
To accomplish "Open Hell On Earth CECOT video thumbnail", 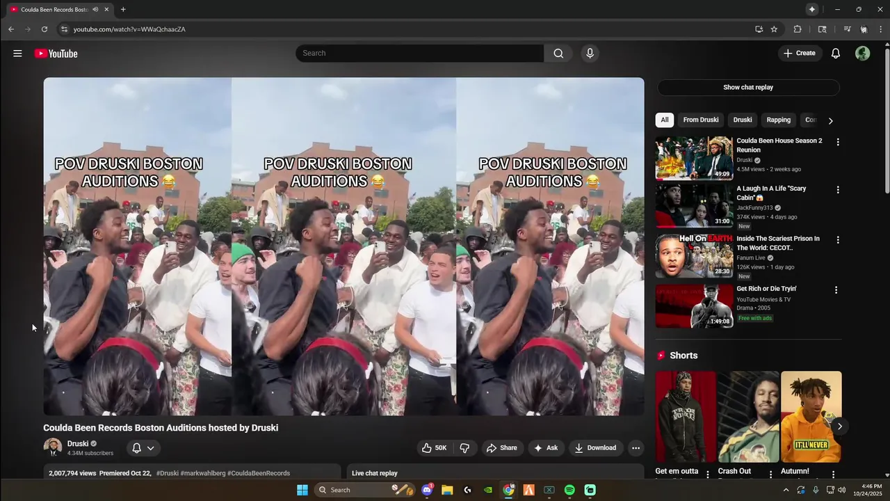I will tap(694, 256).
